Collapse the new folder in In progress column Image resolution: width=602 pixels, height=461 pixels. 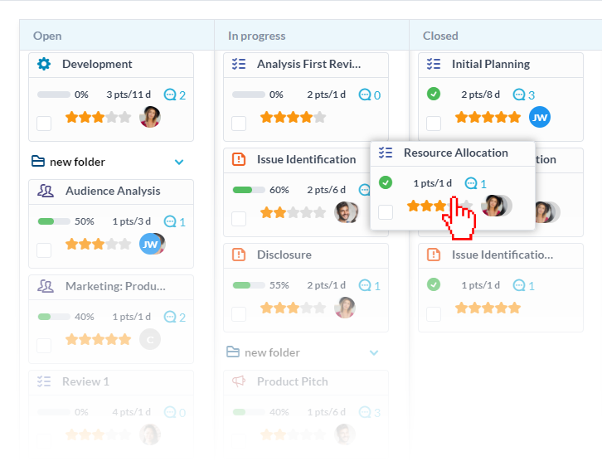[x=374, y=352]
